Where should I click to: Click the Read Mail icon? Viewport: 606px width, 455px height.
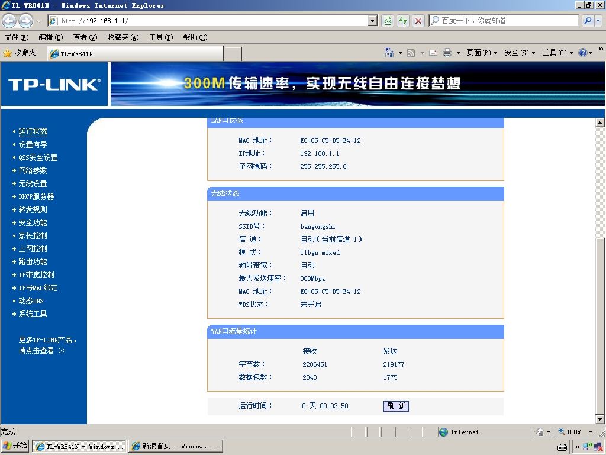[x=433, y=53]
